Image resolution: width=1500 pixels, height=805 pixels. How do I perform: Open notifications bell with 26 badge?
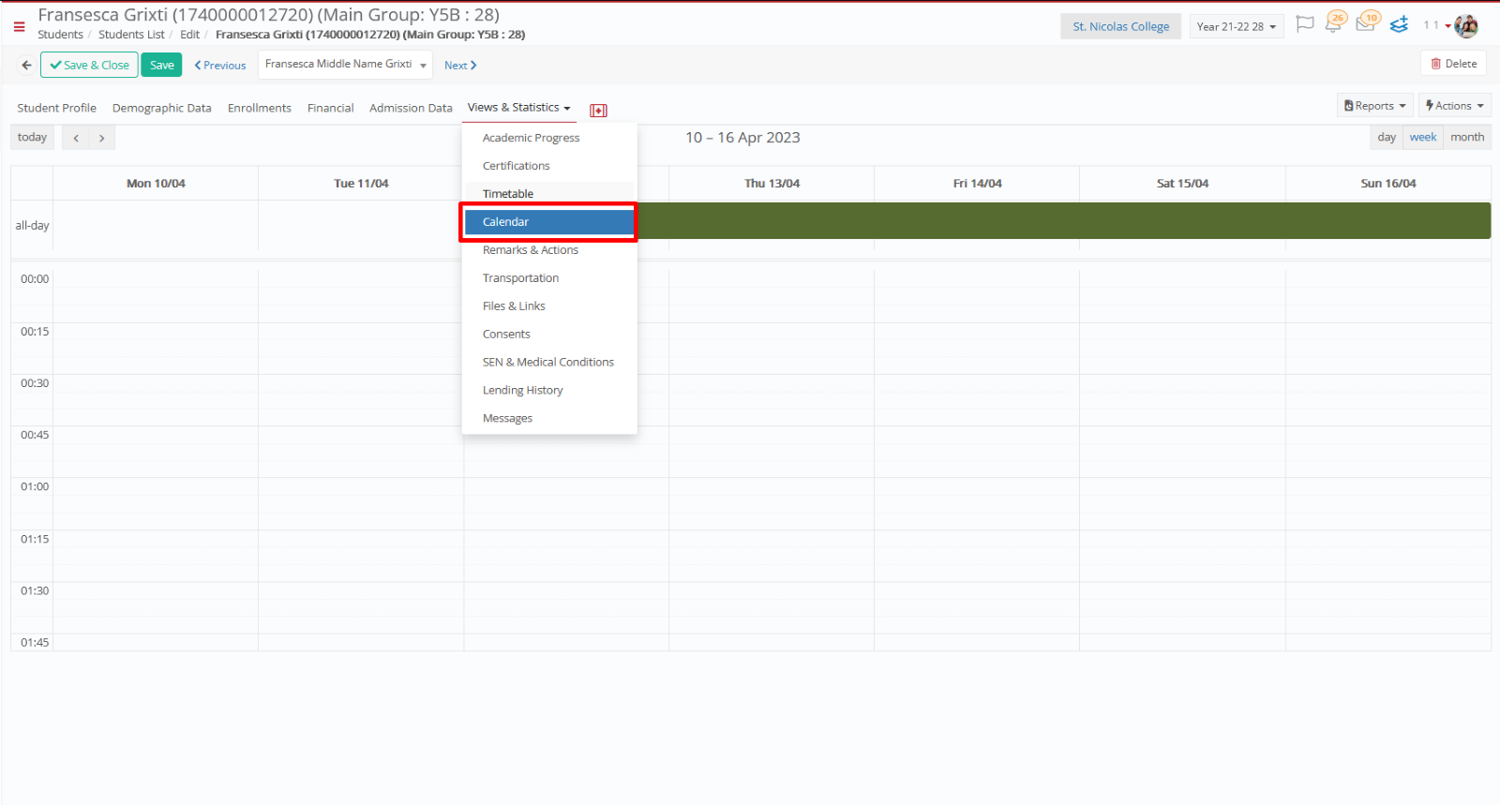point(1335,23)
